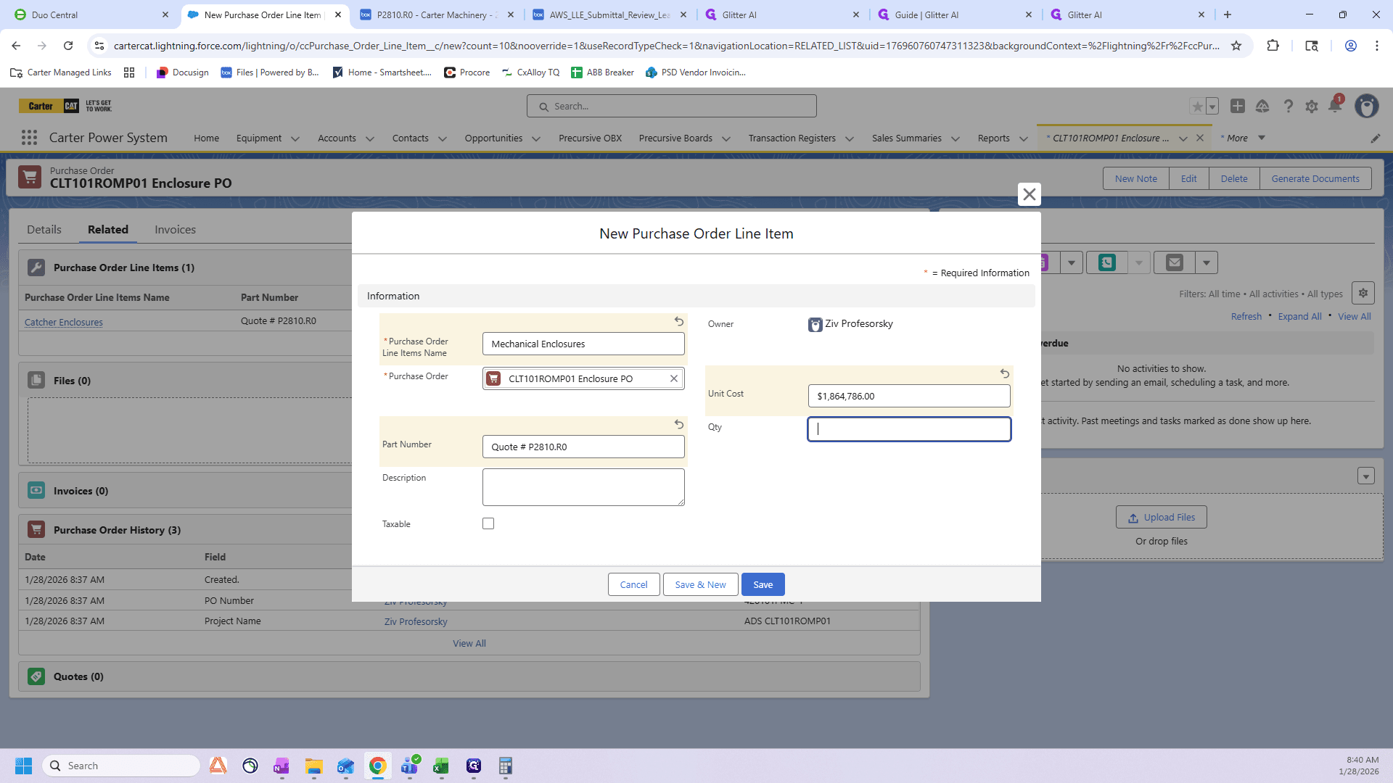Expand the Accounts nav dropdown
1393x783 pixels.
click(370, 138)
